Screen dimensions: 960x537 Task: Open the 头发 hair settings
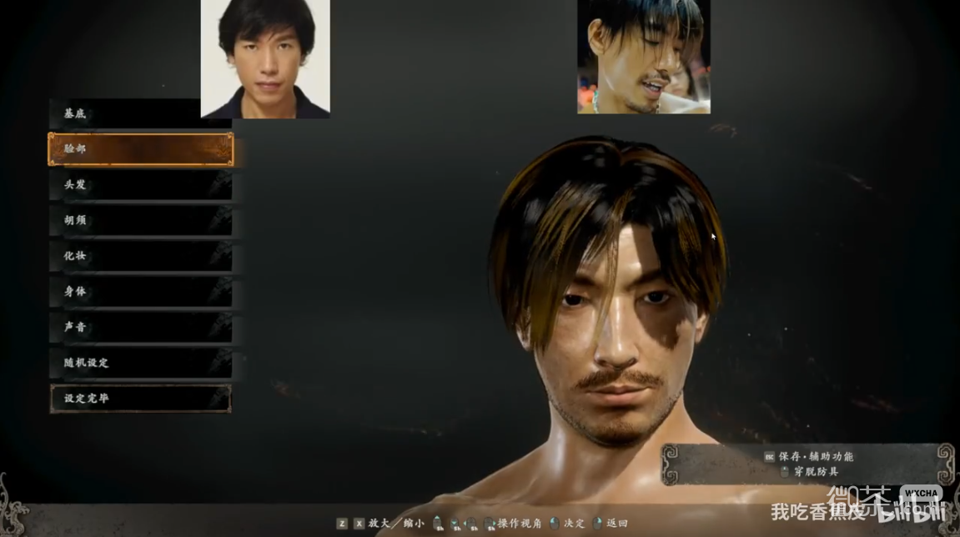[140, 185]
